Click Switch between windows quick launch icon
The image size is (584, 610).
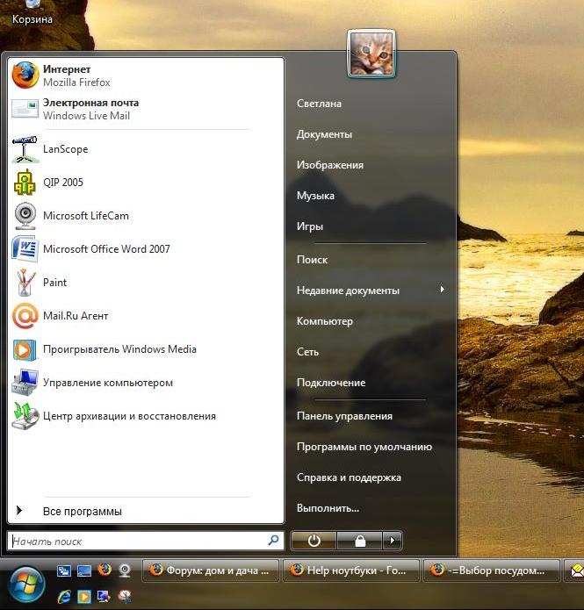point(64,571)
